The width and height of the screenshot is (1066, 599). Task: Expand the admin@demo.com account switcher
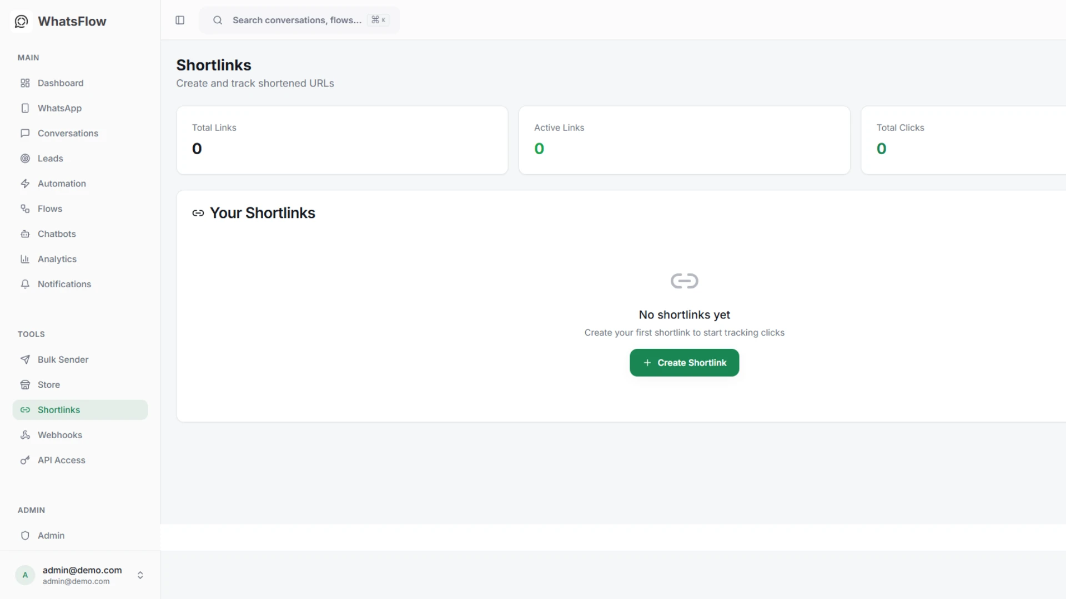[140, 575]
